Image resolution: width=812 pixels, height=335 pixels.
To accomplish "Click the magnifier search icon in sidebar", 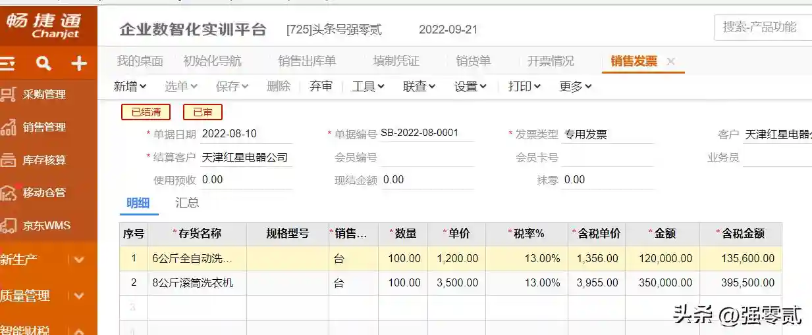I will (43, 64).
